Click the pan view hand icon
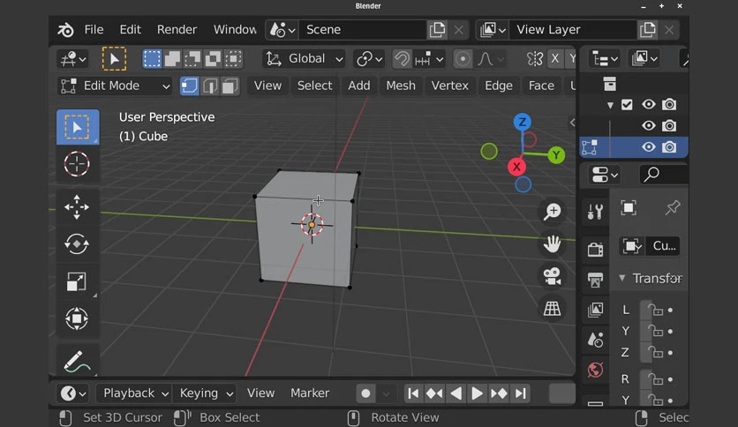This screenshot has height=427, width=738. 552,244
